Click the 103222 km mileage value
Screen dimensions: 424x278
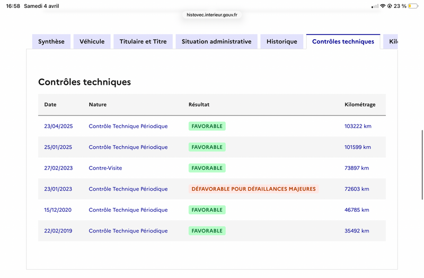[358, 126]
